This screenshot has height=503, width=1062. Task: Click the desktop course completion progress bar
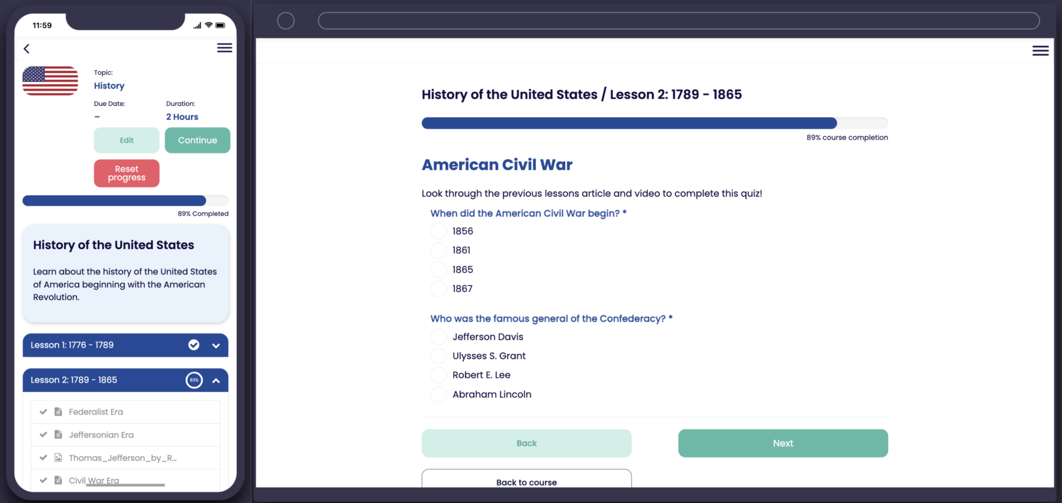pyautogui.click(x=655, y=123)
